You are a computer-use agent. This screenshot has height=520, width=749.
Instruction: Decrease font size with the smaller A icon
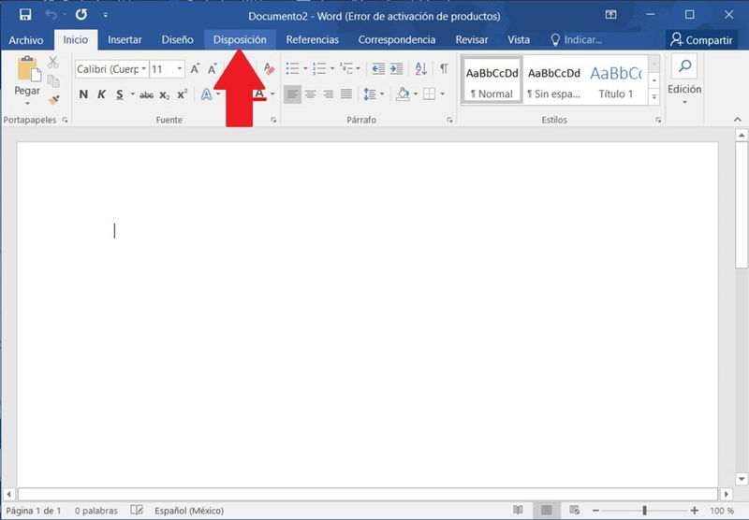tap(213, 69)
